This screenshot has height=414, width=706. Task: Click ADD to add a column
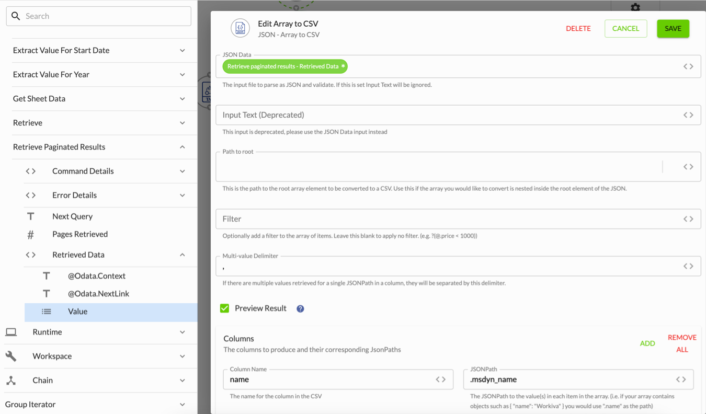pos(647,343)
